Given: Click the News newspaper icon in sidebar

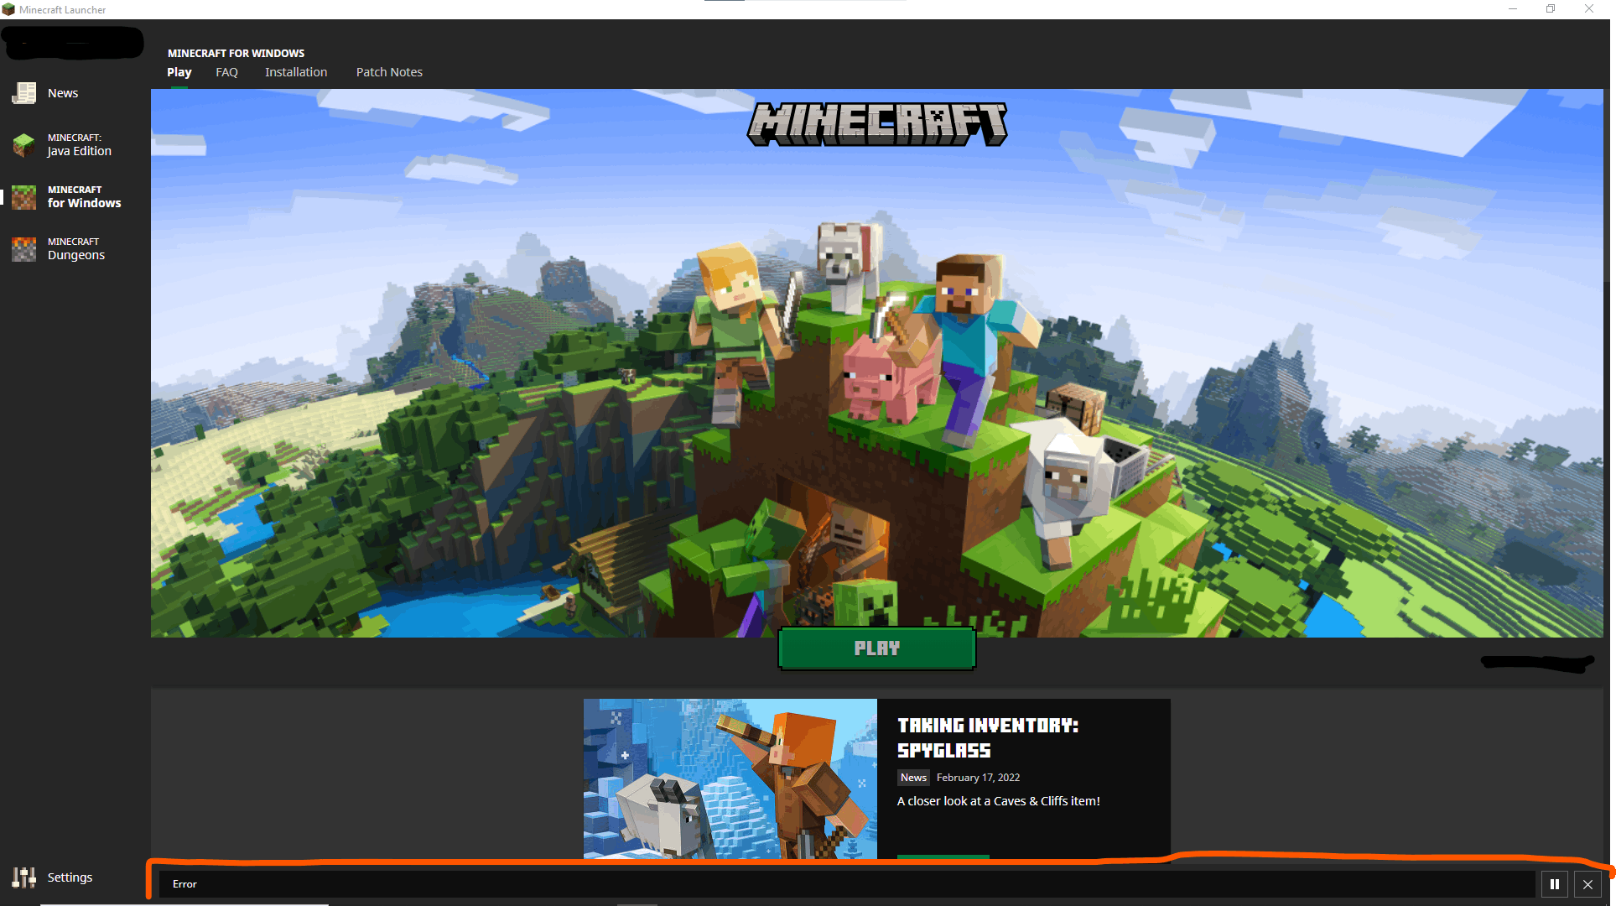Looking at the screenshot, I should point(23,93).
